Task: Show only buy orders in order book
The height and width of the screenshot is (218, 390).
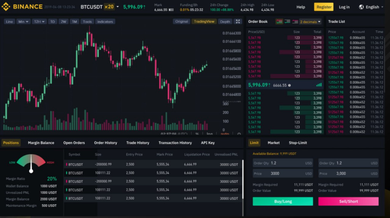Action: tap(287, 22)
